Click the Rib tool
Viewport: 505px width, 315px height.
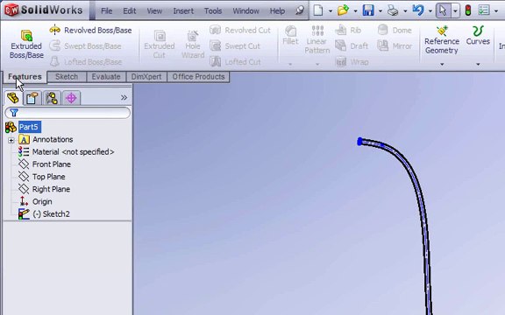pyautogui.click(x=348, y=31)
